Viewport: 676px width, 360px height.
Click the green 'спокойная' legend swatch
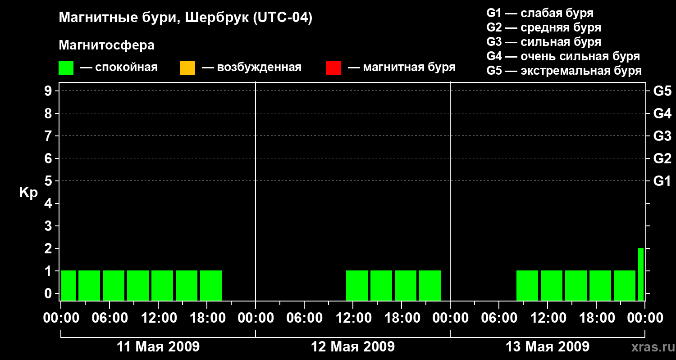(x=66, y=68)
